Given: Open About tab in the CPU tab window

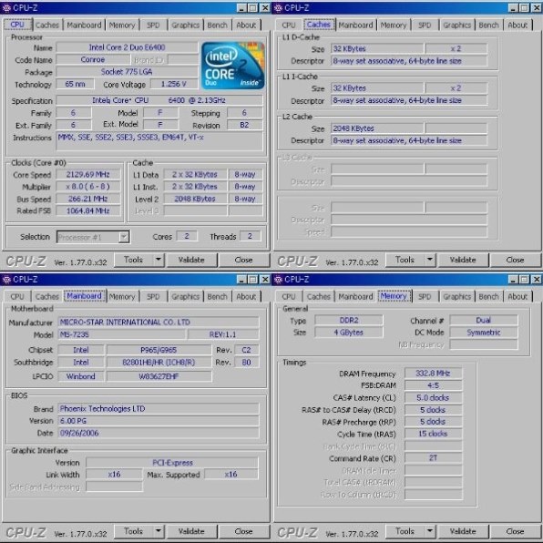Looking at the screenshot, I should pyautogui.click(x=246, y=25).
